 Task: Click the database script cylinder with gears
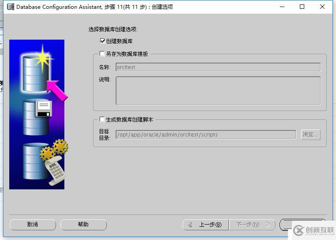pos(45,162)
